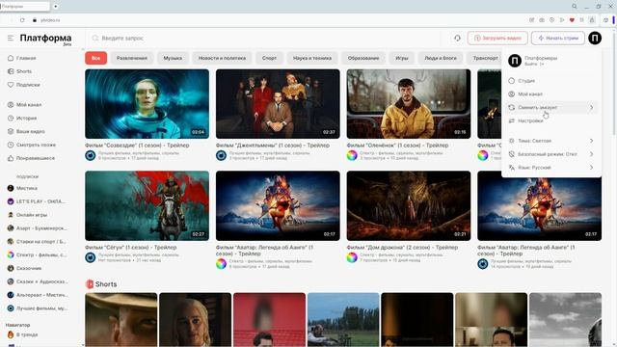
Task: Open the Фильм "Джентльмены" trailer title link
Action: [273, 146]
